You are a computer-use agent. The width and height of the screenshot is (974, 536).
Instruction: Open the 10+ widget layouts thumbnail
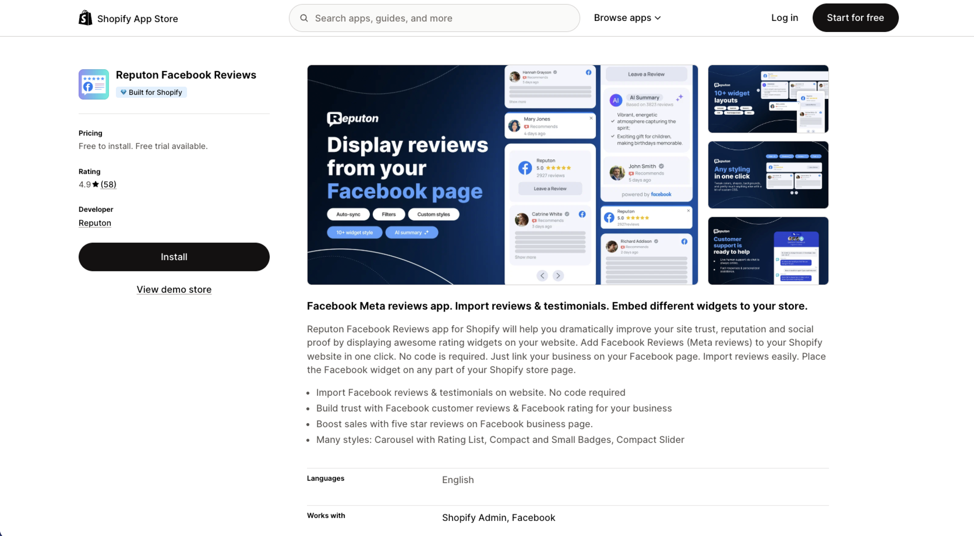[x=768, y=99]
